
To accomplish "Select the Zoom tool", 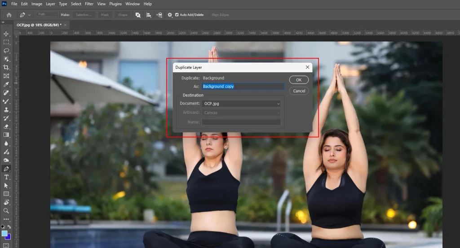I will click(6, 211).
